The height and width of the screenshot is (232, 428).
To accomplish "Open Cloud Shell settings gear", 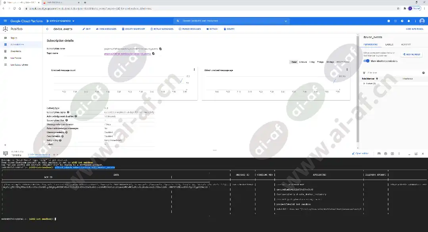I will point(386,154).
